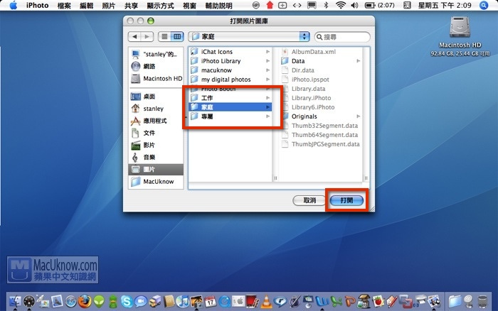498x311 pixels.
Task: Open the 顯示方式 (View) menu
Action: pyautogui.click(x=160, y=6)
